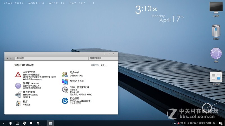Click the shield-shaped taskbar icon
Viewport: 225px width, 126px height.
pyautogui.click(x=24, y=123)
